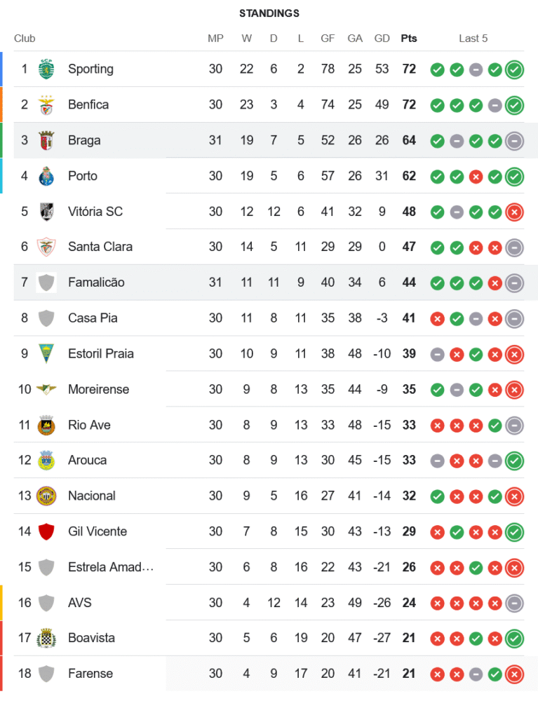Click the Rio Ave crest icon
The image size is (538, 701).
coord(46,425)
